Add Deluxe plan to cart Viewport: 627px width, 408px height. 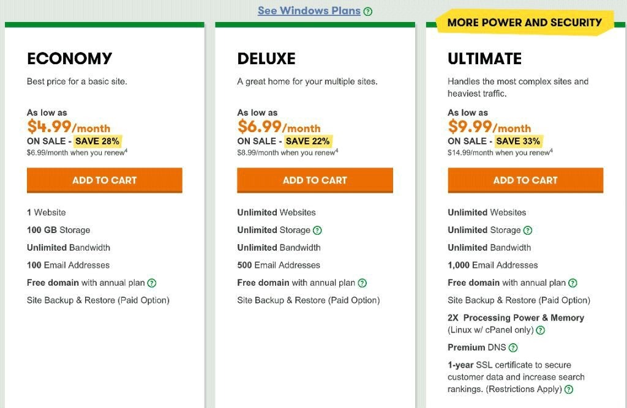click(x=315, y=180)
